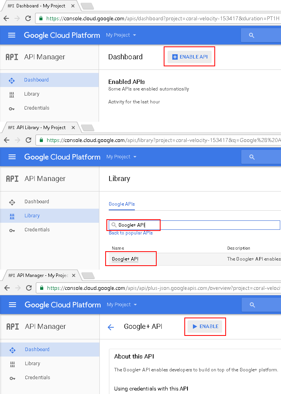Open hamburger menu in Google+ API window
This screenshot has width=281, height=394.
point(12,305)
